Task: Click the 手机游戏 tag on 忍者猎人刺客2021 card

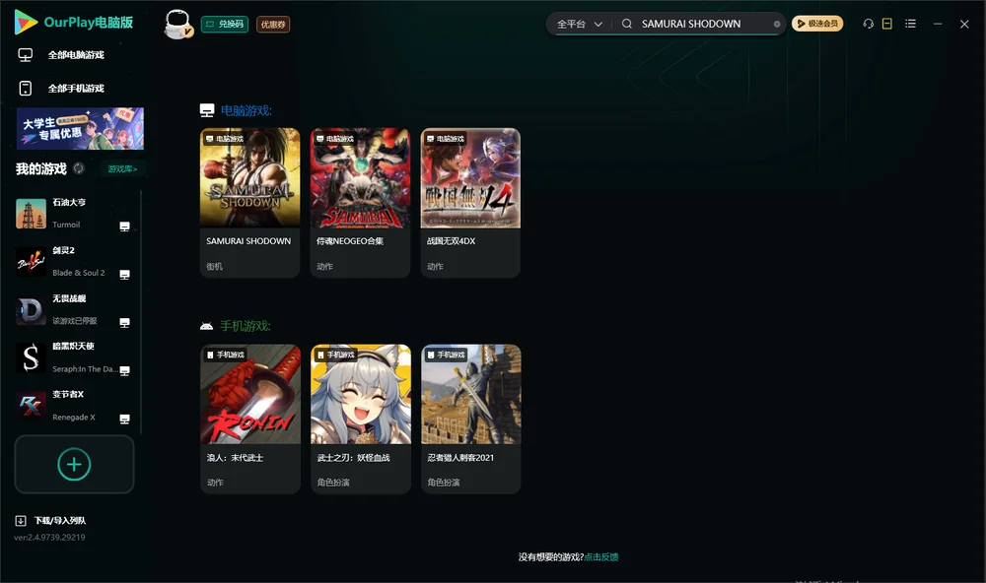Action: click(x=446, y=355)
